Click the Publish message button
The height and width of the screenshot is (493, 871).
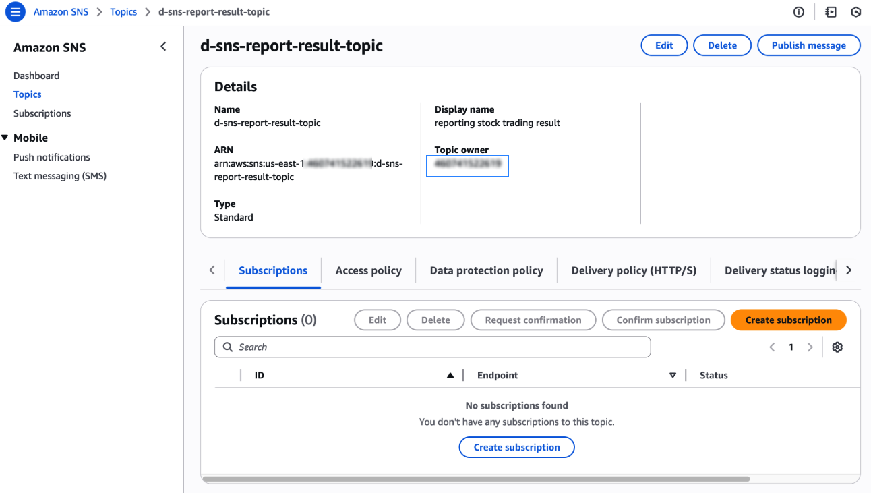[808, 45]
